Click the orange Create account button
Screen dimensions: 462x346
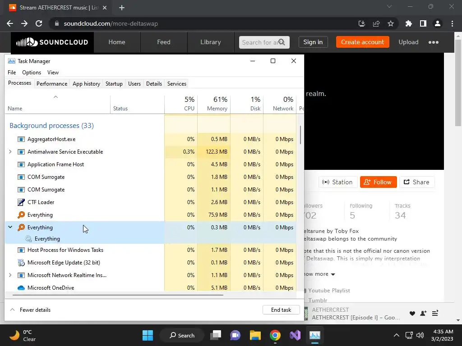pos(362,42)
